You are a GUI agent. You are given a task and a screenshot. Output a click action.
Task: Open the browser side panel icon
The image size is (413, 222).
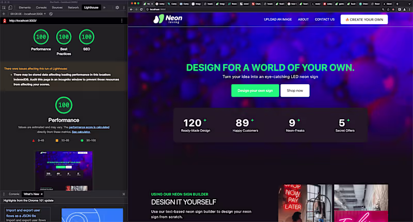click(x=399, y=9)
